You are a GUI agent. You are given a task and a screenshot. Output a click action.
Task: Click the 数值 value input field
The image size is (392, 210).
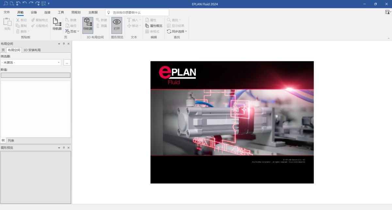pos(36,75)
